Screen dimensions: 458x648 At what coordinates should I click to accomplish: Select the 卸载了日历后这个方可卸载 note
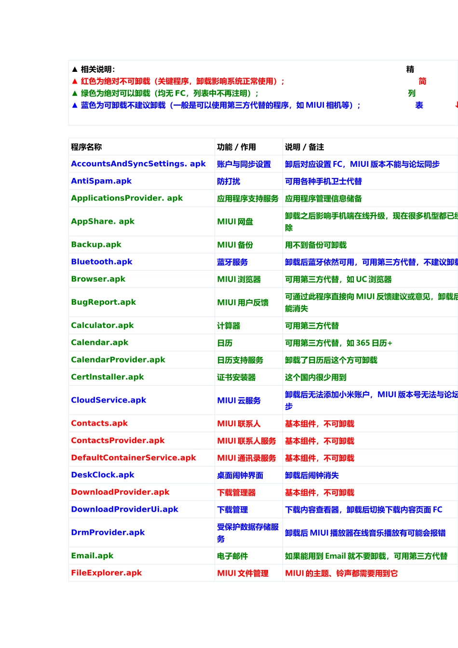(x=331, y=360)
